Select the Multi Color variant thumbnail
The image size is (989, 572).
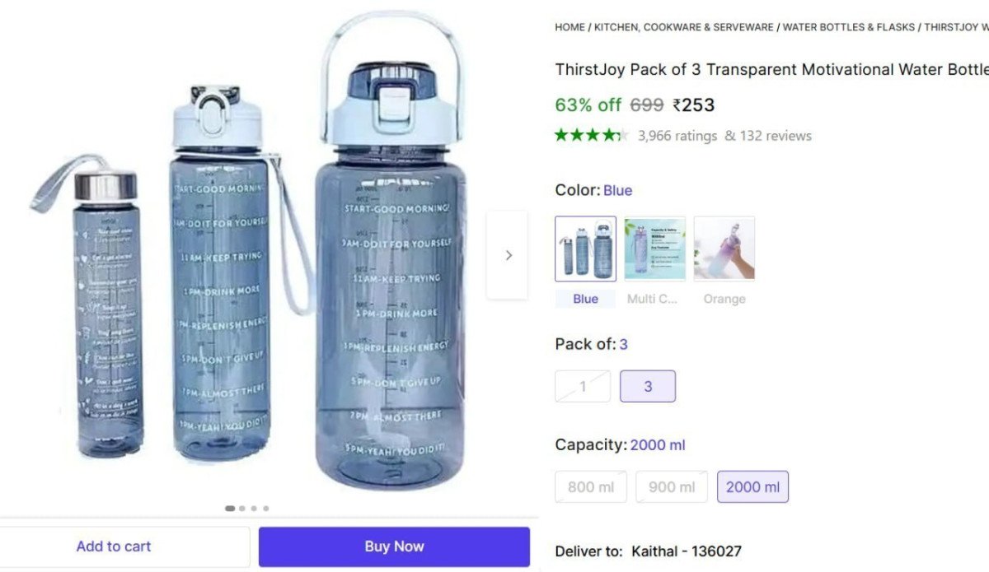coord(654,249)
